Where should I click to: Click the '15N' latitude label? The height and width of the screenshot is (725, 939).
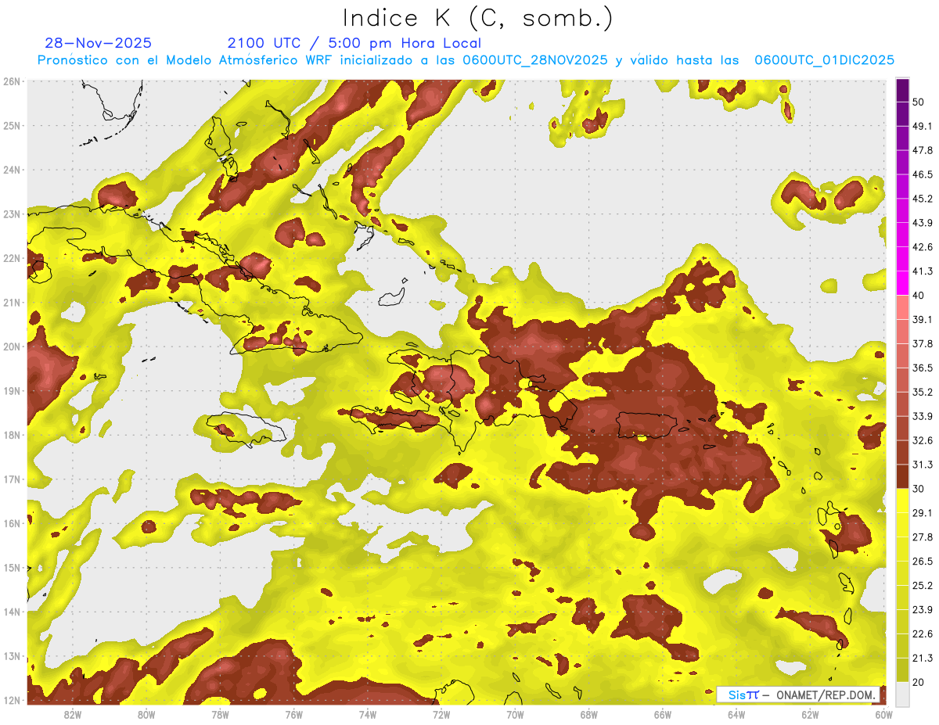[12, 568]
